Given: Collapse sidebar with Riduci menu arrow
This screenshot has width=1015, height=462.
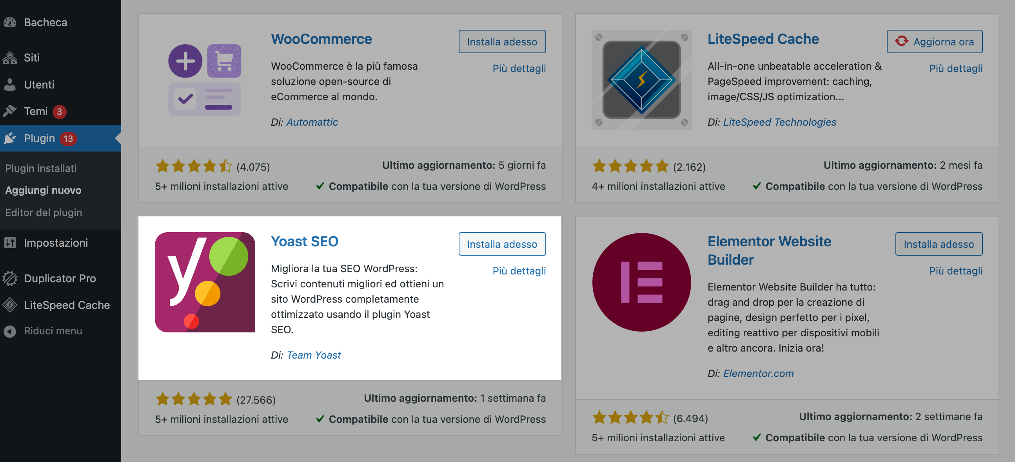Looking at the screenshot, I should tap(10, 331).
